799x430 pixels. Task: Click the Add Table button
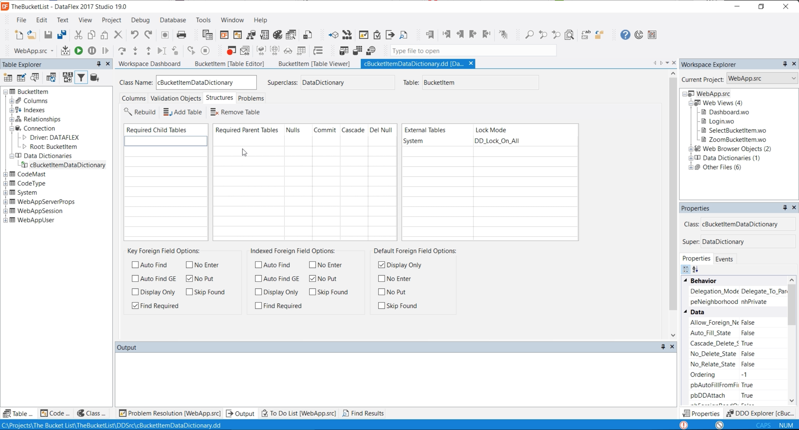point(182,112)
